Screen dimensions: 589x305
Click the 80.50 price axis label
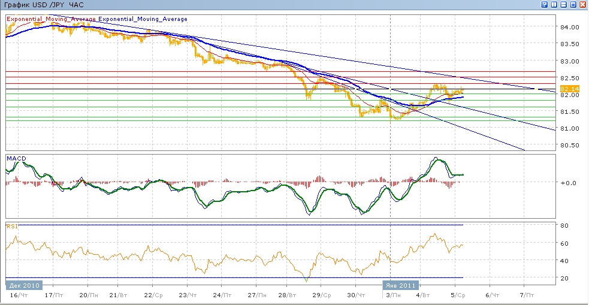pyautogui.click(x=569, y=146)
